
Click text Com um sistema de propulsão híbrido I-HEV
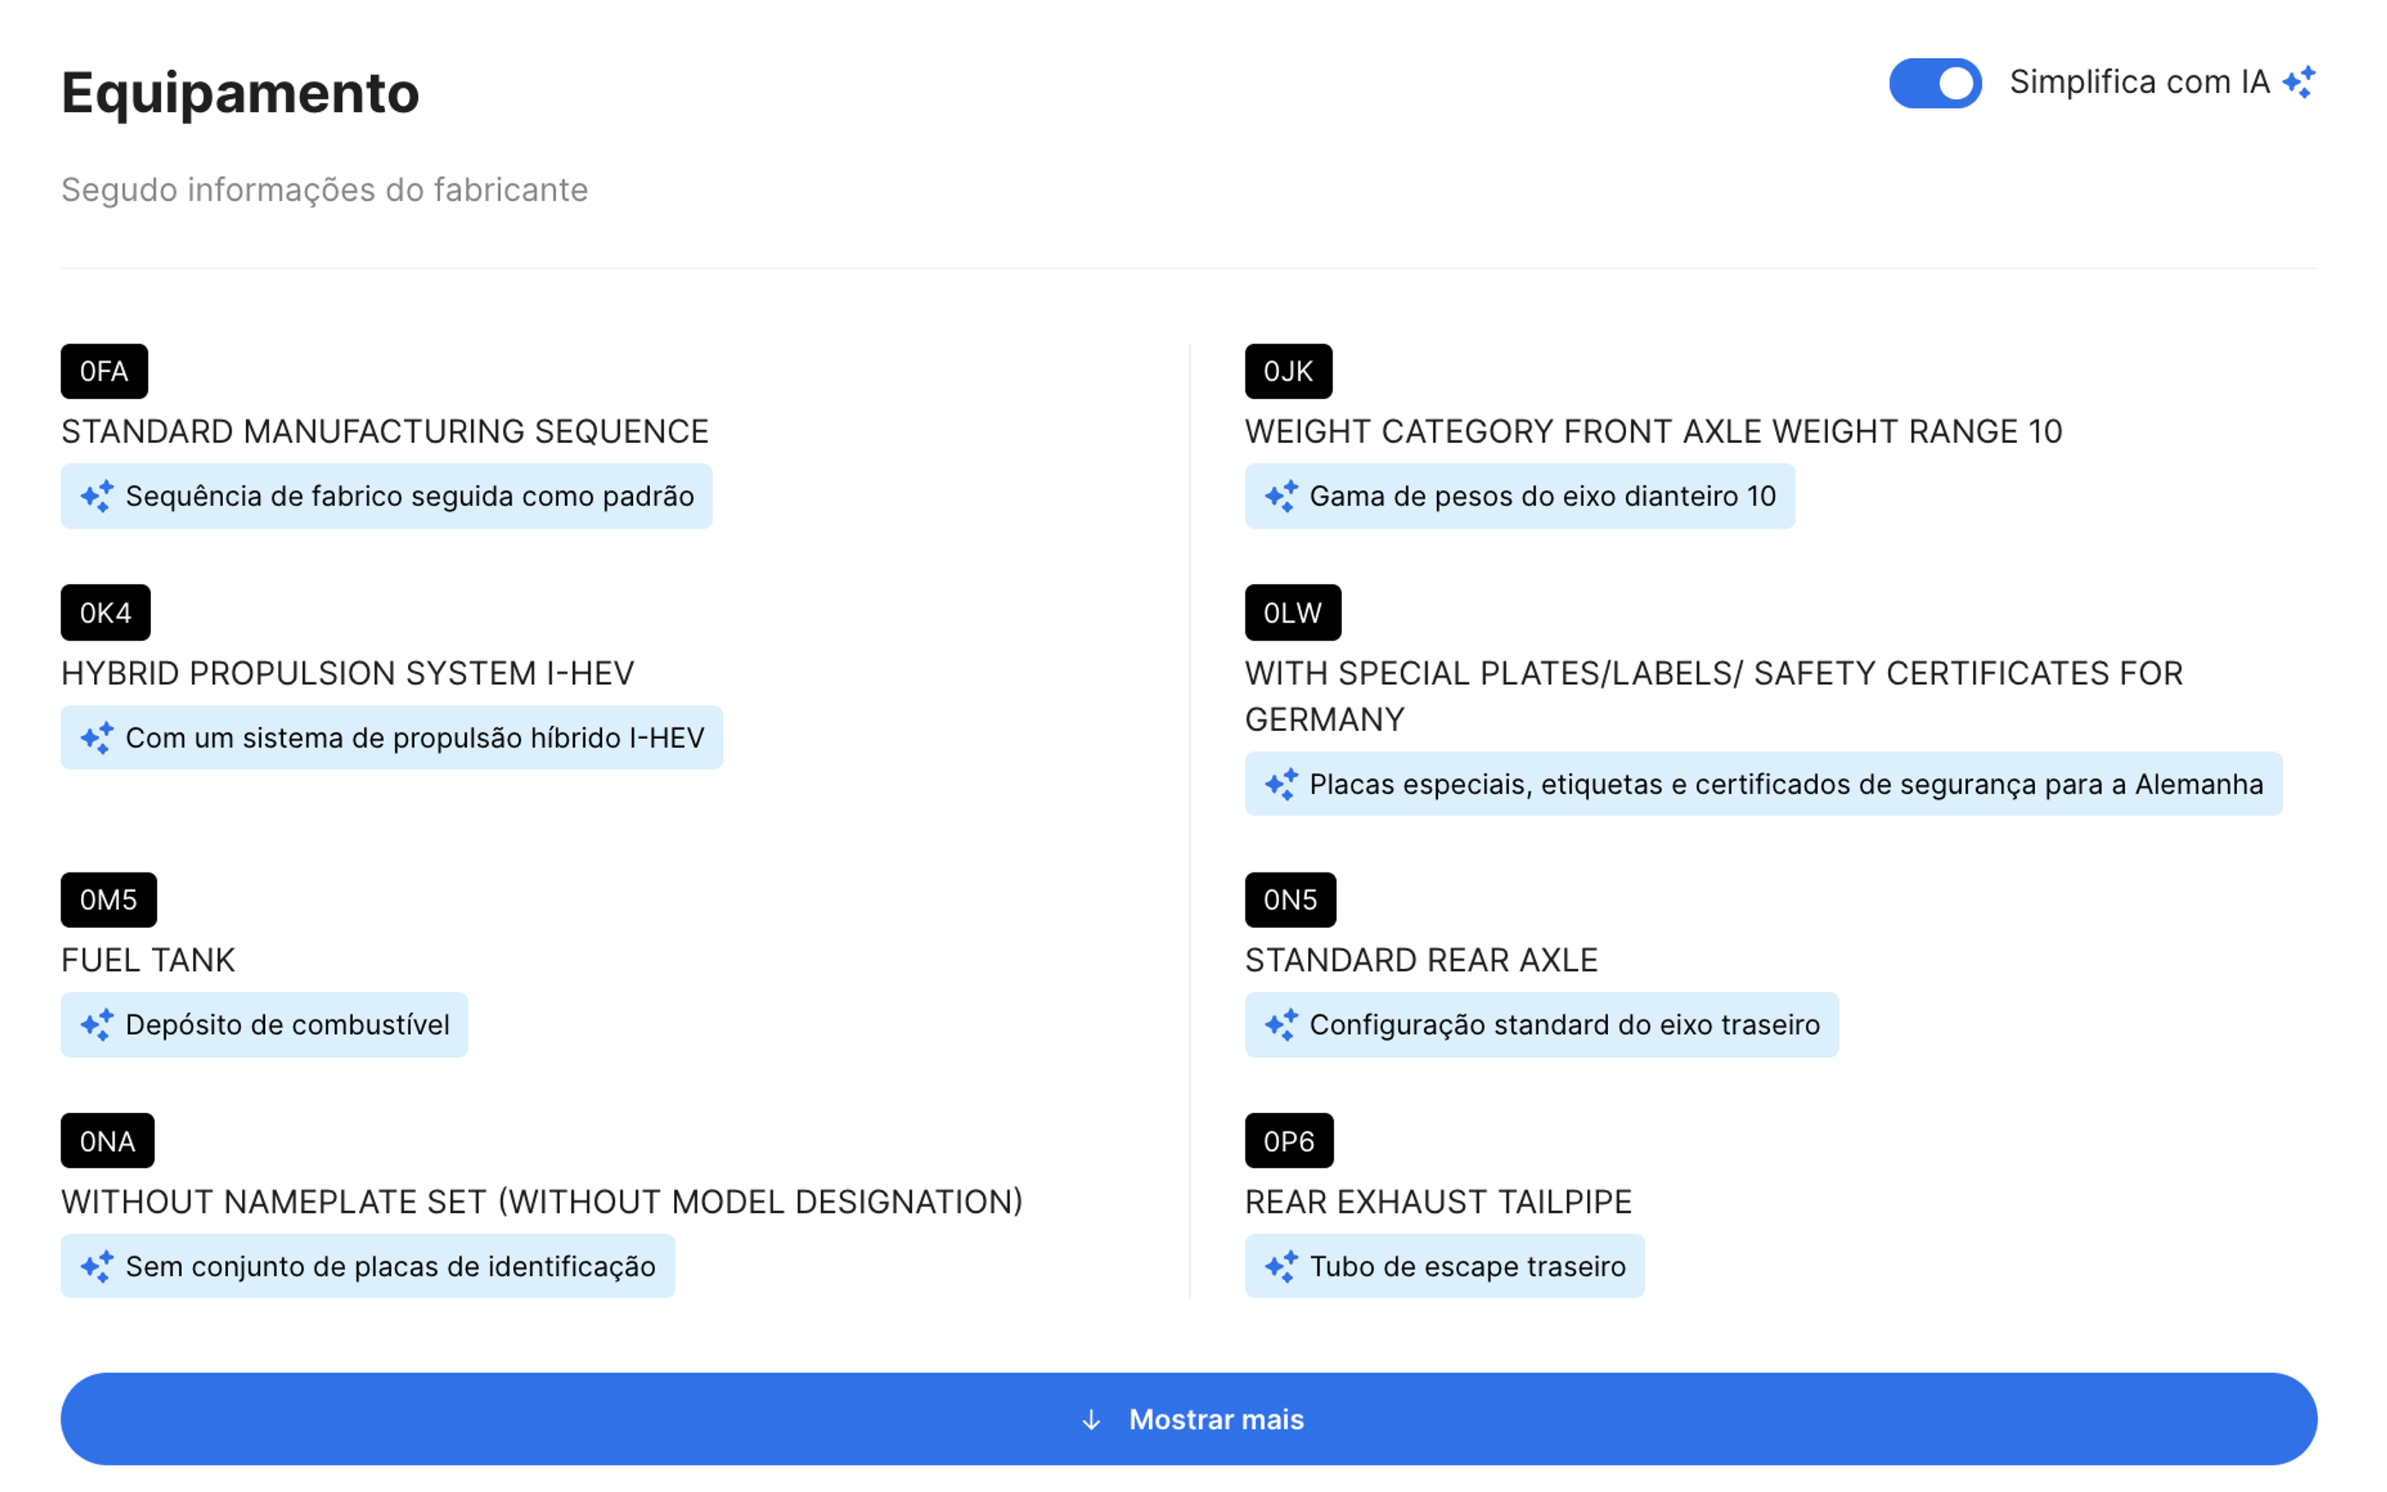[x=415, y=738]
